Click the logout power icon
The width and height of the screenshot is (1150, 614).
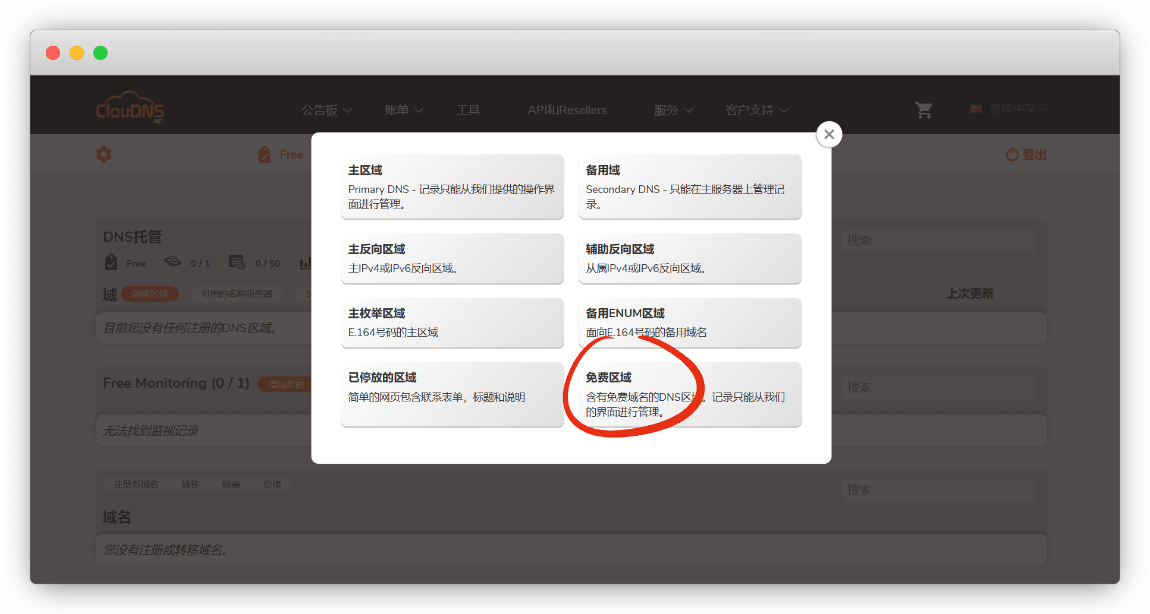[1012, 154]
